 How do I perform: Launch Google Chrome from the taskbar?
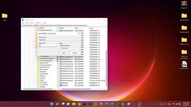tap(79, 104)
